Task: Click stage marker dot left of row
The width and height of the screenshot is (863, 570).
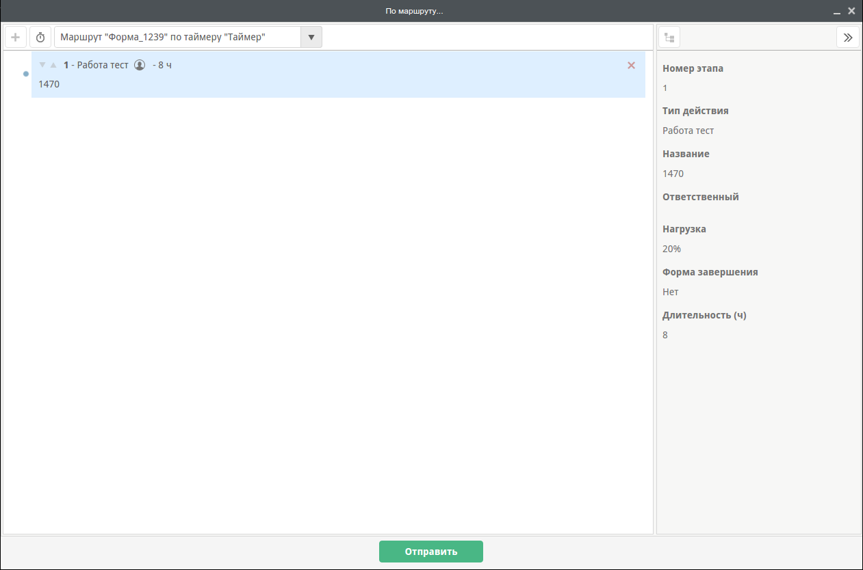Action: [x=26, y=74]
